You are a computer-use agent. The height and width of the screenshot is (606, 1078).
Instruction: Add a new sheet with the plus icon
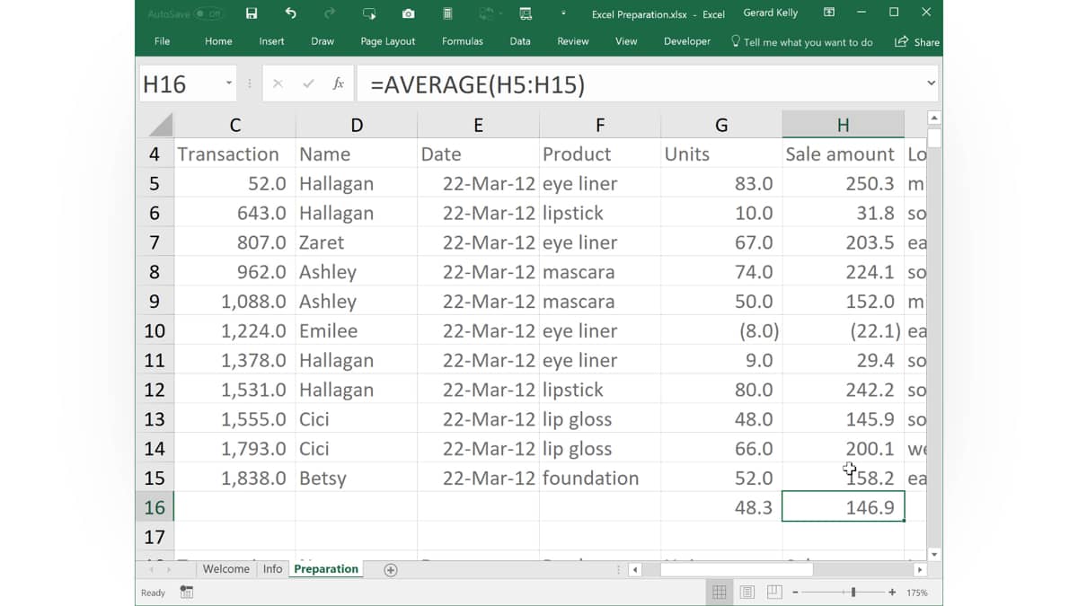(x=391, y=570)
